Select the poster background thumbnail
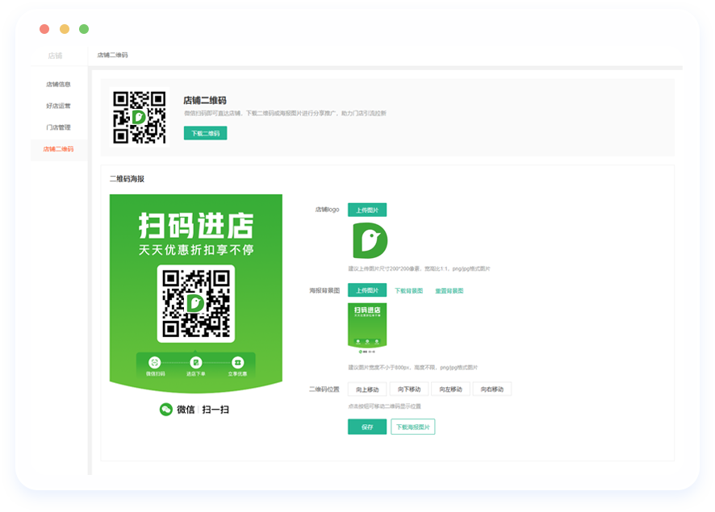 367,329
